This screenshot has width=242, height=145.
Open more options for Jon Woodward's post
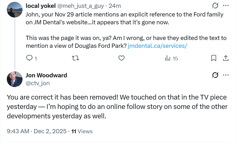click(x=225, y=75)
